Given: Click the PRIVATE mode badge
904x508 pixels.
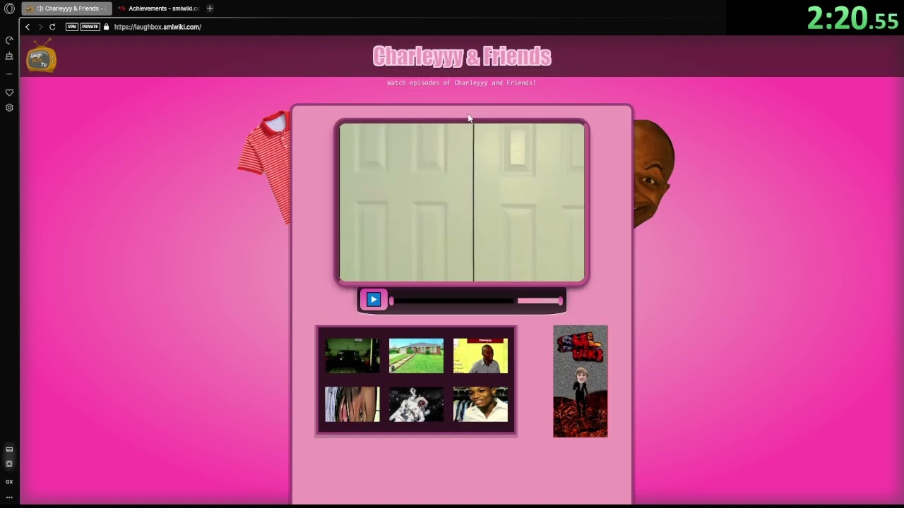Looking at the screenshot, I should [x=90, y=27].
